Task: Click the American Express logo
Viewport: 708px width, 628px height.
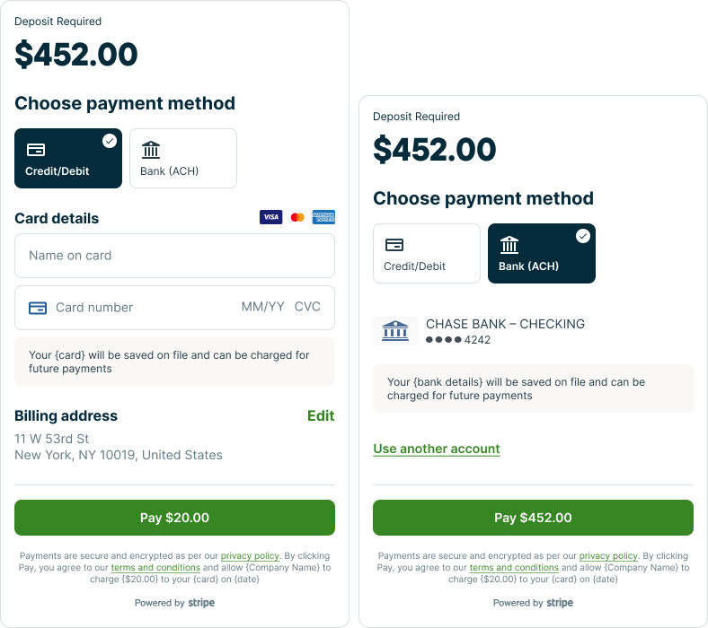Action: click(x=323, y=217)
